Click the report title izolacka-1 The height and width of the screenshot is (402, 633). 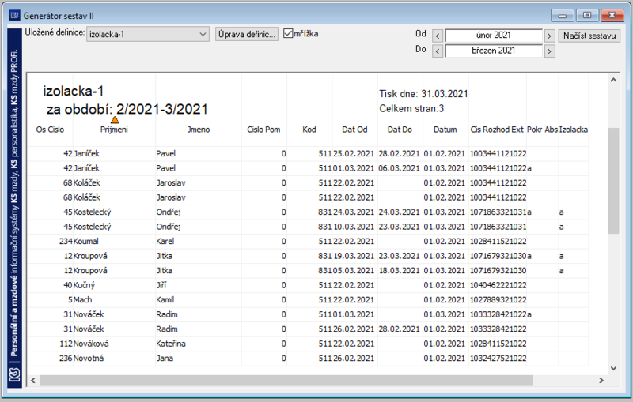click(x=74, y=91)
